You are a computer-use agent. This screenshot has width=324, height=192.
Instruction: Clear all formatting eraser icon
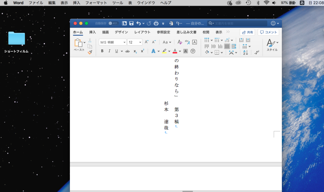click(180, 42)
